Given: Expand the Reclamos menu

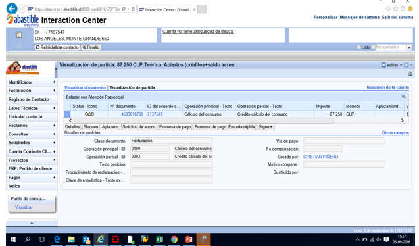Looking at the screenshot, I should coord(32,125).
